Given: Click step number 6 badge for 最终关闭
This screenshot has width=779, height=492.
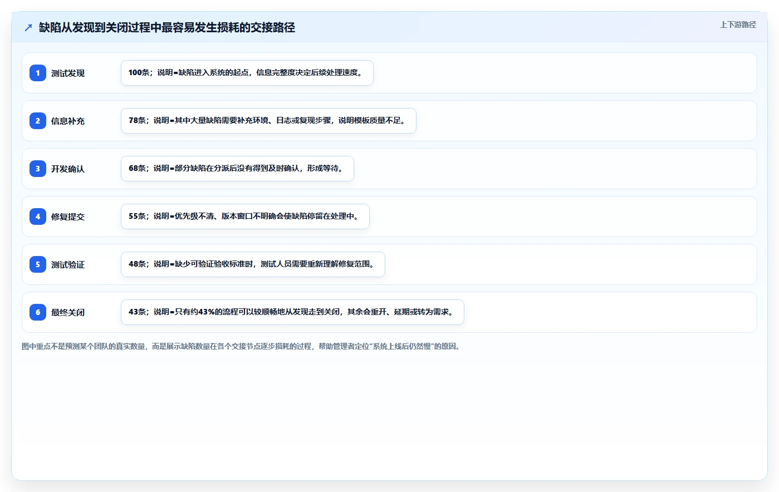Looking at the screenshot, I should point(38,312).
